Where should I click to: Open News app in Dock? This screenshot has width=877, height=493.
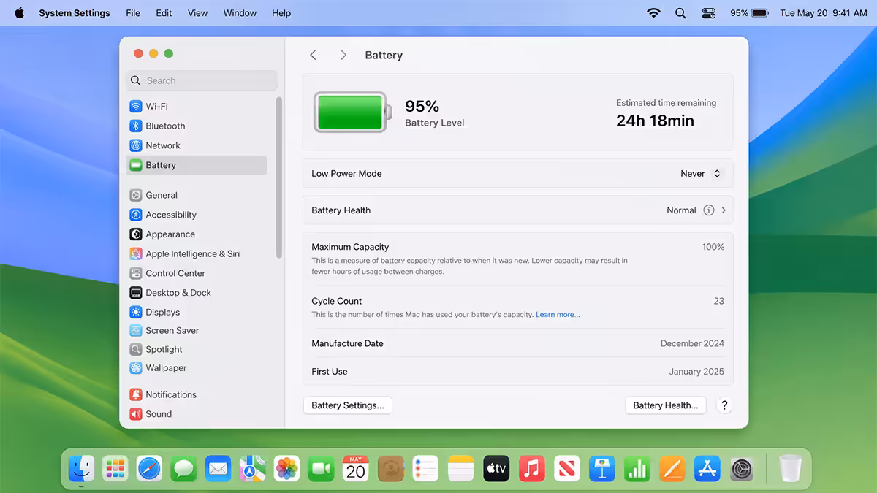pyautogui.click(x=566, y=468)
